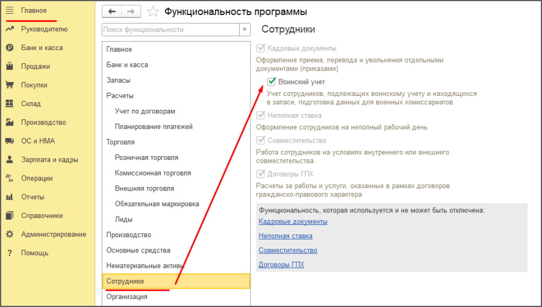542x307 pixels.
Task: Open Администрирование via the gear icon
Action: click(x=10, y=234)
